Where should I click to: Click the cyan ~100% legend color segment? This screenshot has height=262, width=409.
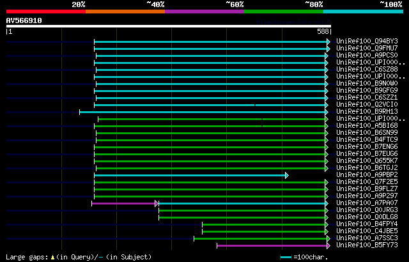364,12
